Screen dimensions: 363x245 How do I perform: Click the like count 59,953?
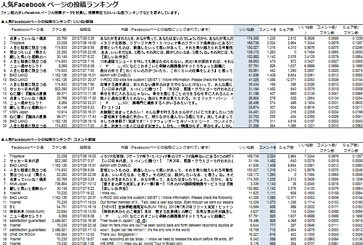[x=253, y=62]
